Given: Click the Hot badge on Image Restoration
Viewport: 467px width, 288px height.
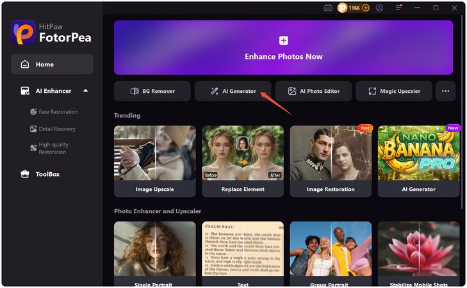Looking at the screenshot, I should click(x=365, y=128).
